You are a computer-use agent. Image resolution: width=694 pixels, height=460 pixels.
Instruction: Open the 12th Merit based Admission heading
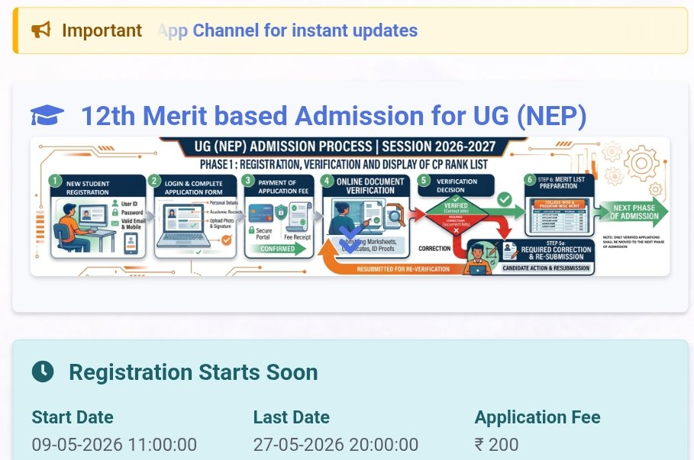click(334, 116)
